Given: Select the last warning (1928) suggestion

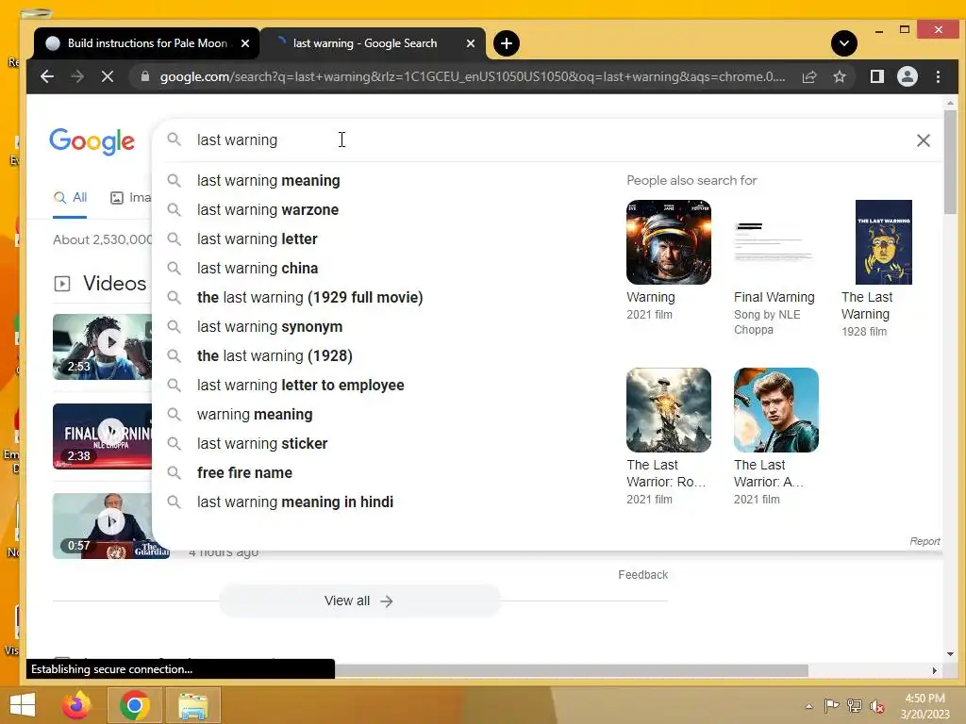Looking at the screenshot, I should tap(275, 355).
